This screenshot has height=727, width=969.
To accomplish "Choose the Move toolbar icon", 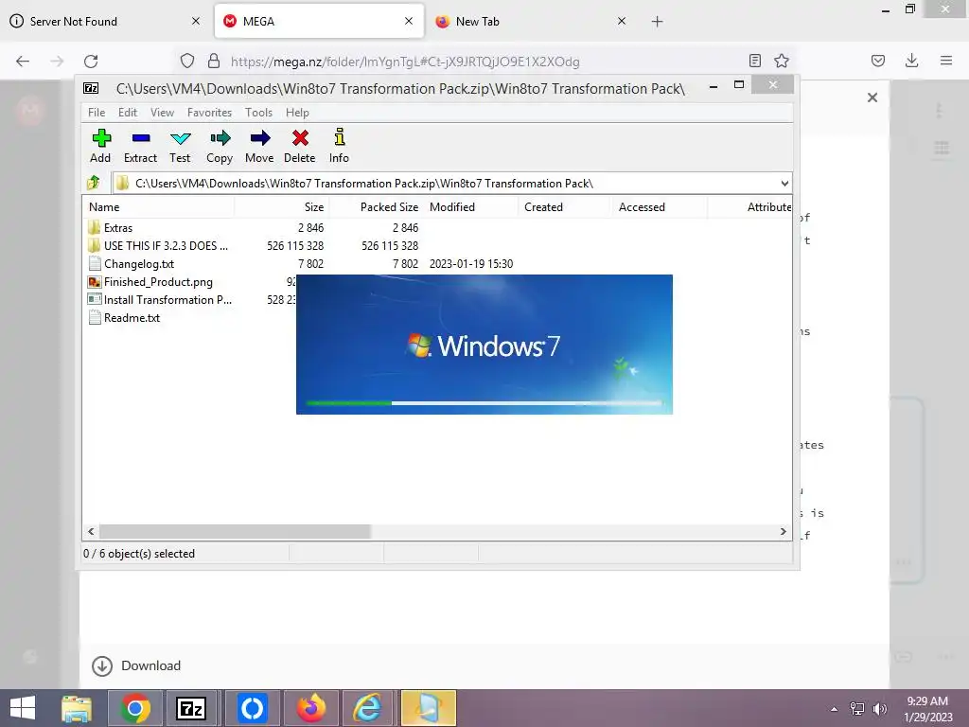I will tap(259, 146).
